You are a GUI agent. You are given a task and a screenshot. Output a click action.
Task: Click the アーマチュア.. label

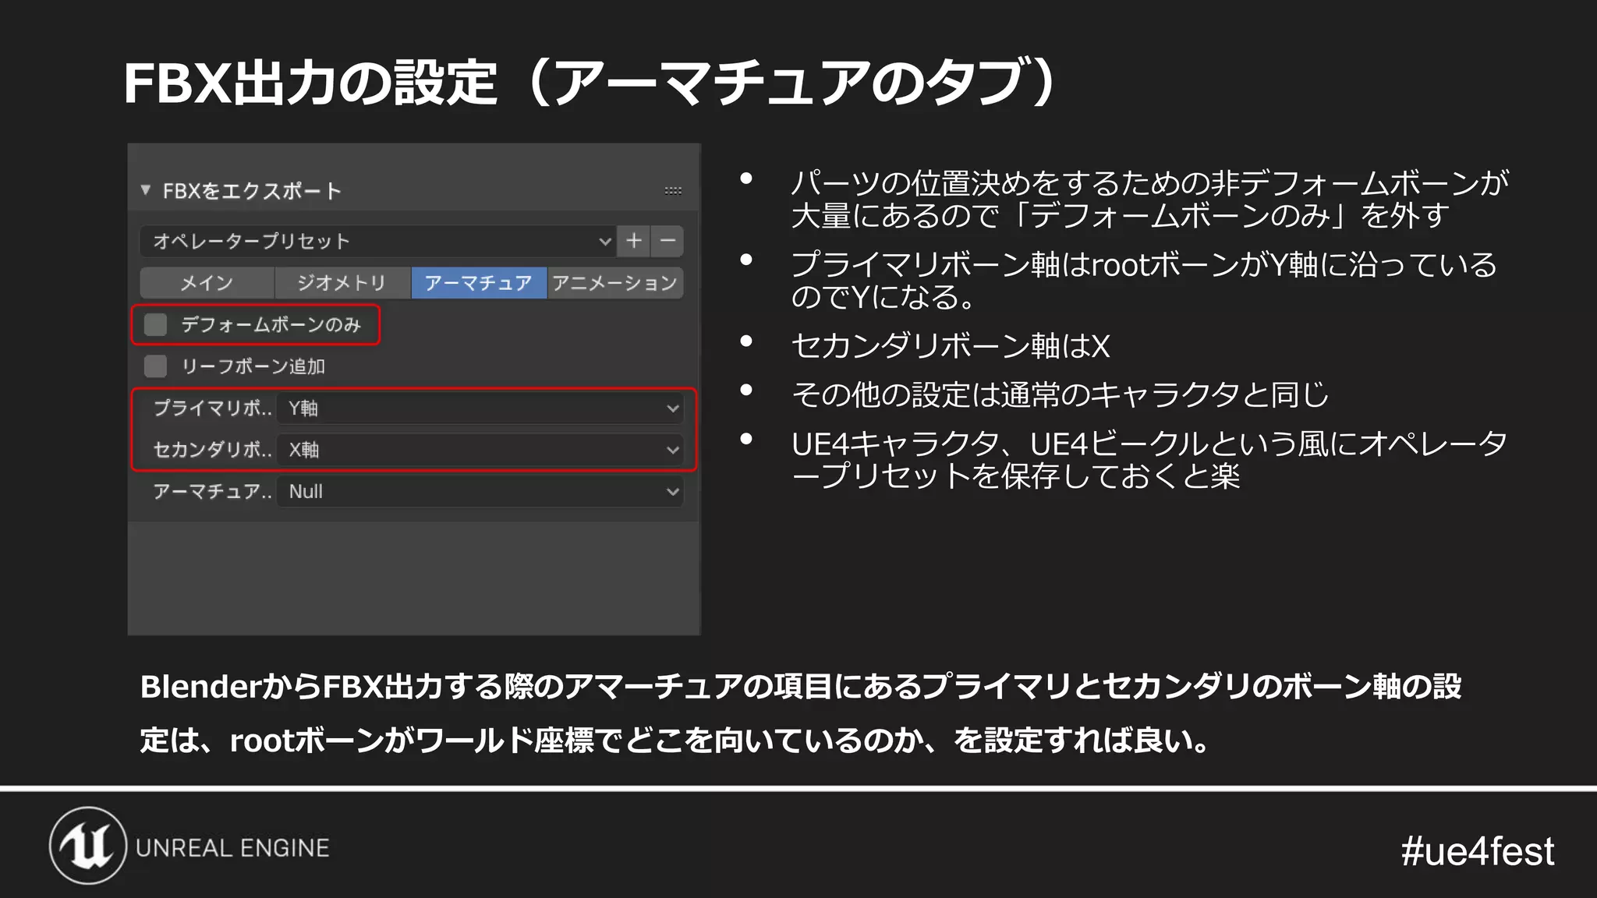tap(212, 492)
